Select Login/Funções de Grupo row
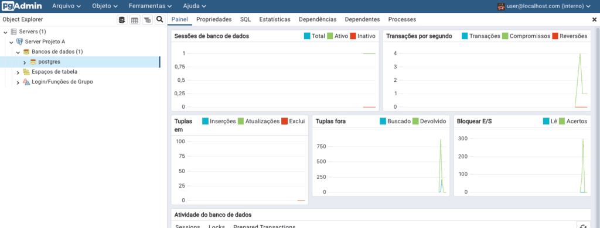Viewport: 600px width, 228px height. (80, 82)
